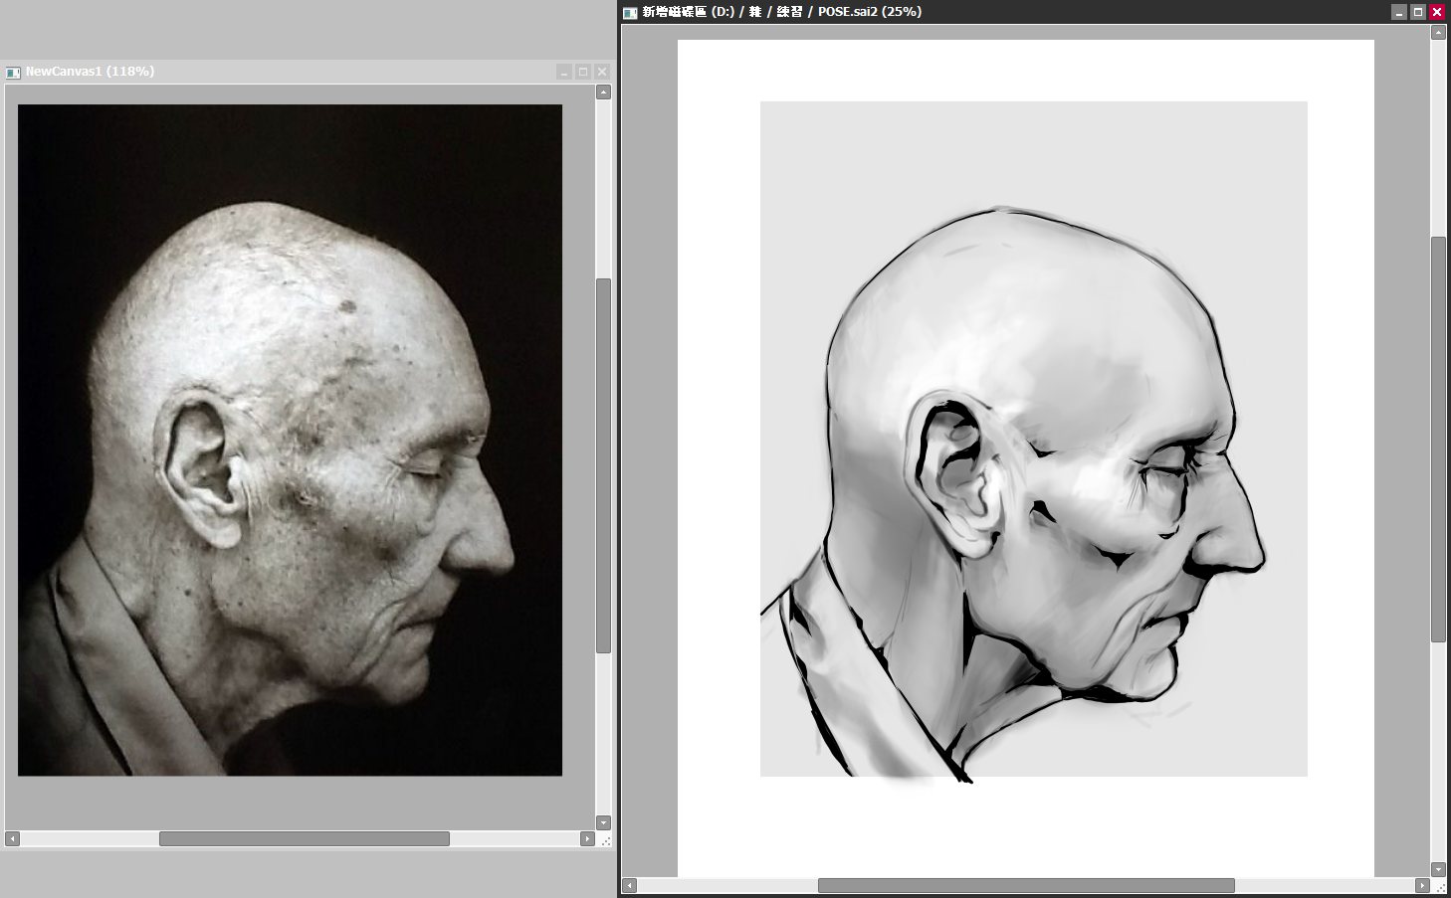Click the POSE.sai2 scroll-up arrow
The height and width of the screenshot is (898, 1451).
point(1438,33)
